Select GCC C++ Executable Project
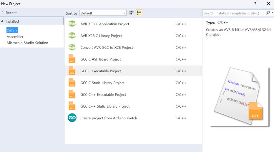274x152 pixels. pyautogui.click(x=133, y=94)
